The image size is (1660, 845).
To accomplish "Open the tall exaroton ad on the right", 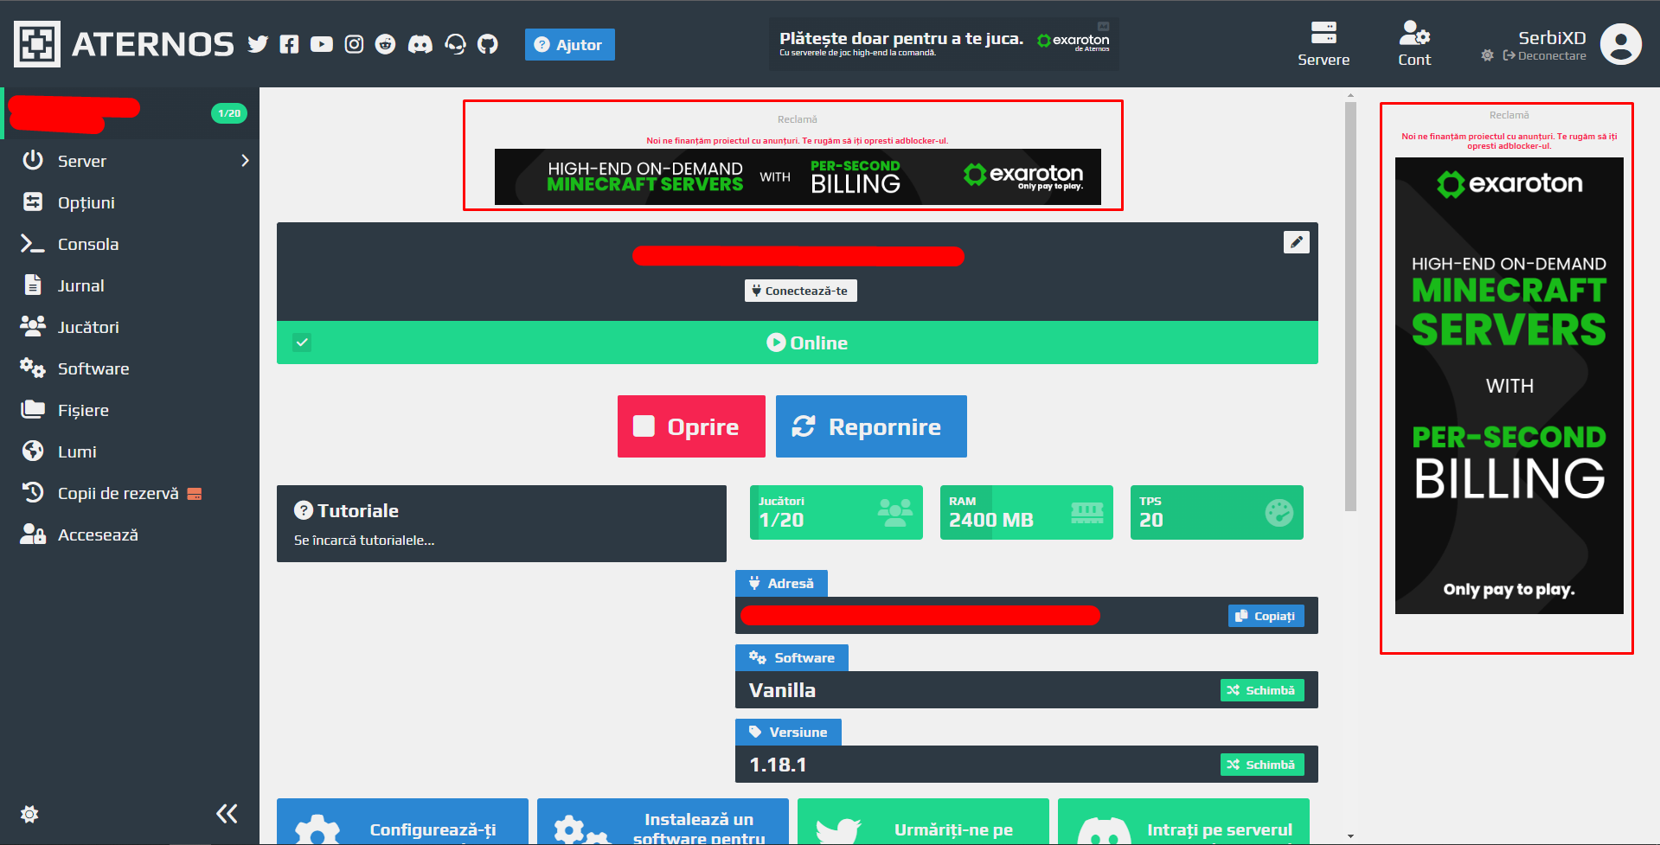I will click(x=1509, y=386).
